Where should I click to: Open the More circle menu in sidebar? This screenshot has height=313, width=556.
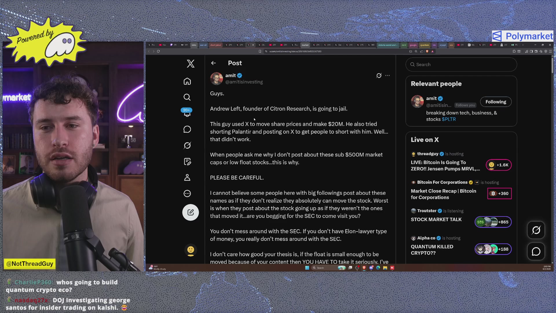[x=187, y=193]
